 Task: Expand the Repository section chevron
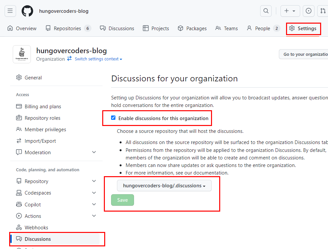click(x=94, y=181)
